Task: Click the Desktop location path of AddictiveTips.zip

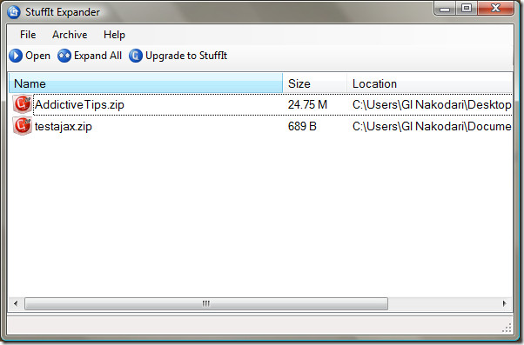Action: (432, 105)
